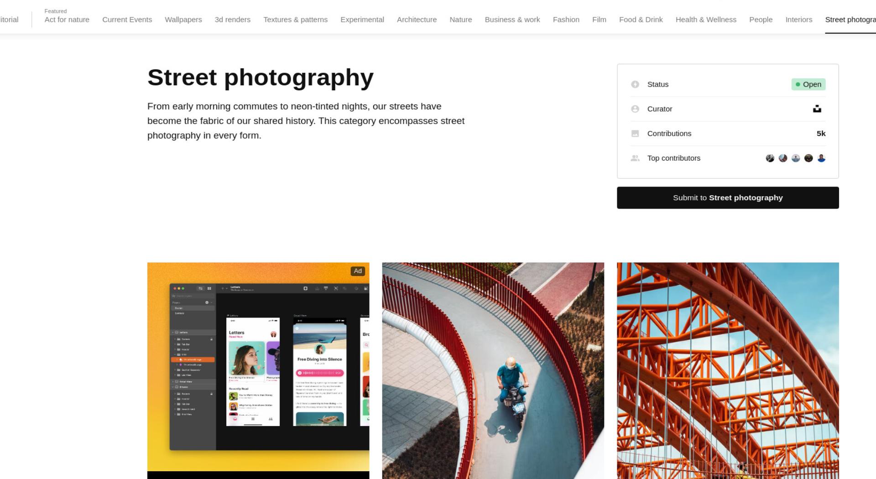Open the 3d renders topic
This screenshot has width=876, height=479.
point(233,20)
